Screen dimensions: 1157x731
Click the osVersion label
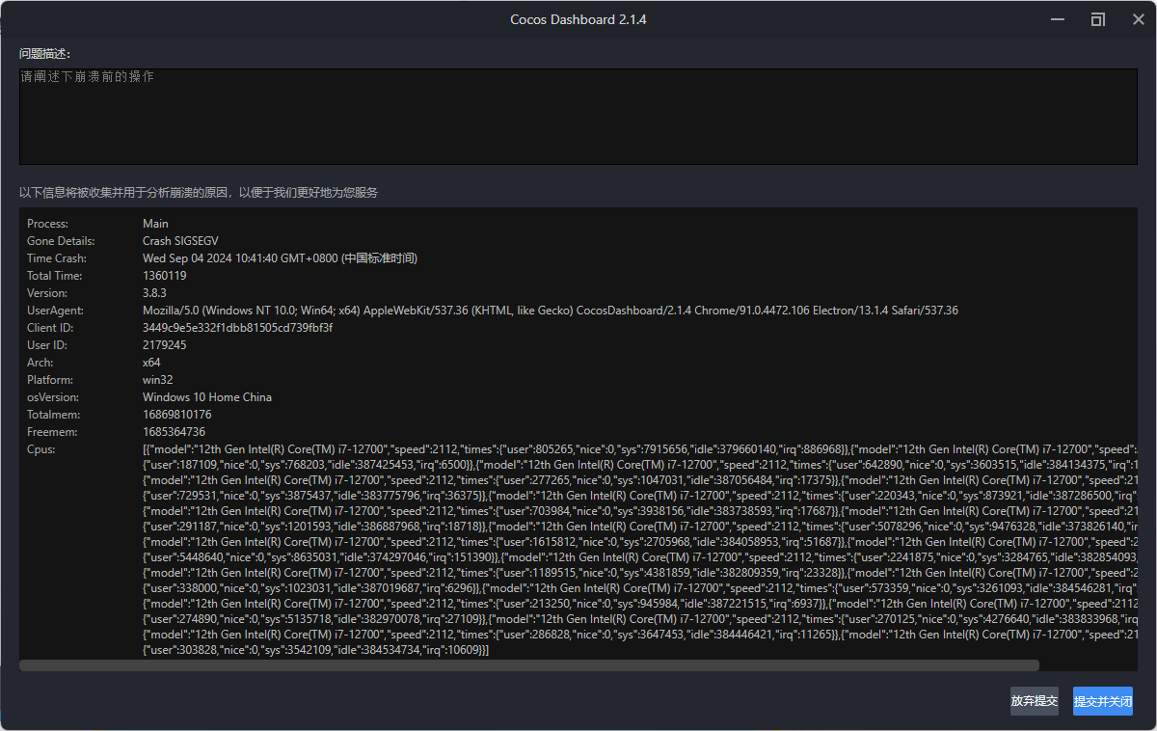53,397
